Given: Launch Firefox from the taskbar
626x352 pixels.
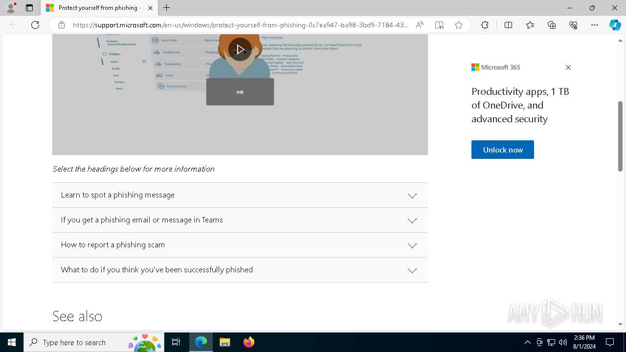Looking at the screenshot, I should [248, 342].
